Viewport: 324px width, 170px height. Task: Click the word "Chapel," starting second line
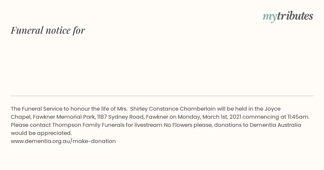coord(21,117)
